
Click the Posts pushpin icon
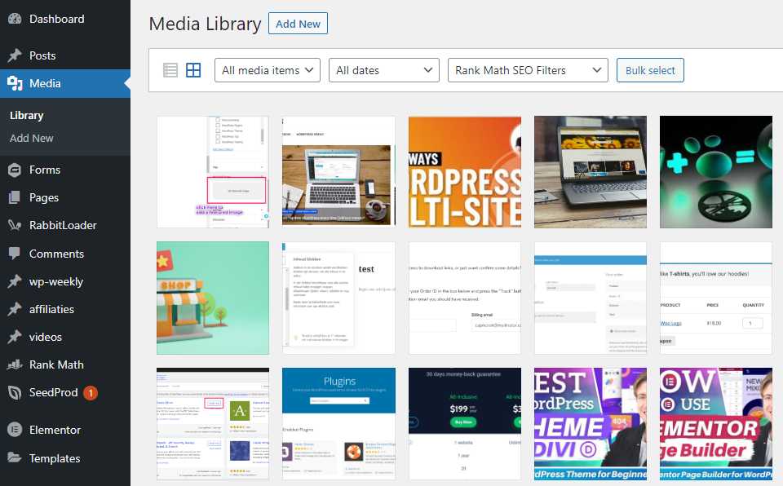pyautogui.click(x=15, y=55)
